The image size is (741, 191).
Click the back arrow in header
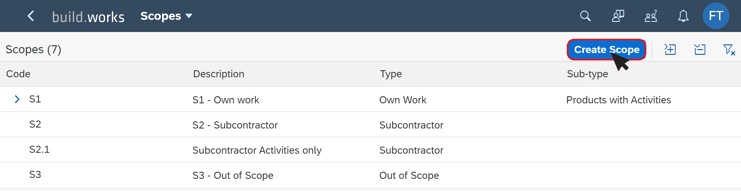(31, 16)
